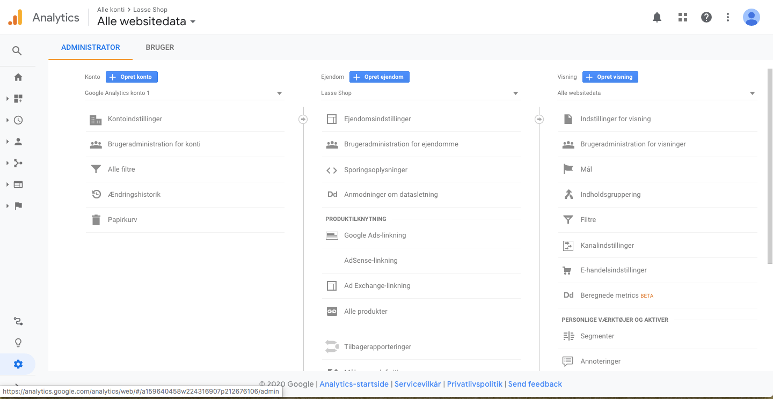Image resolution: width=773 pixels, height=399 pixels.
Task: Switch to the BRUGER tab
Action: coord(160,47)
